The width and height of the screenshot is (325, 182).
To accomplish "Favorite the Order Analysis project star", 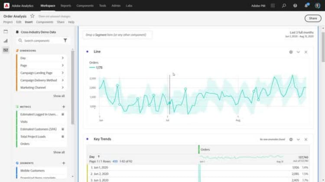I will [x=32, y=16].
